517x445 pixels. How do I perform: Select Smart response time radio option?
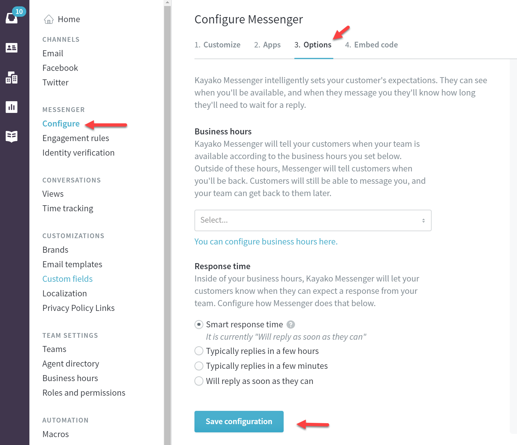pyautogui.click(x=199, y=324)
